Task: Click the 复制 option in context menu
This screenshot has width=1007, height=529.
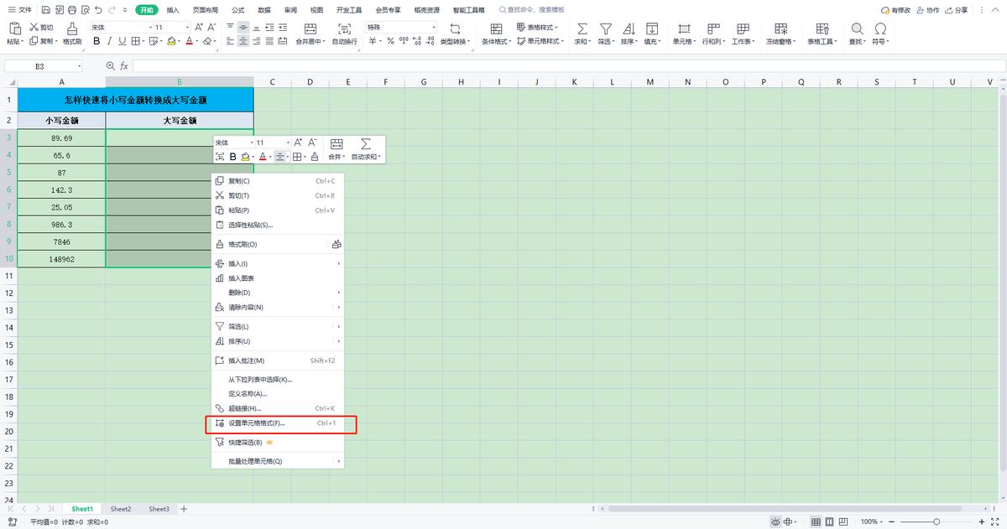Action: click(x=237, y=179)
